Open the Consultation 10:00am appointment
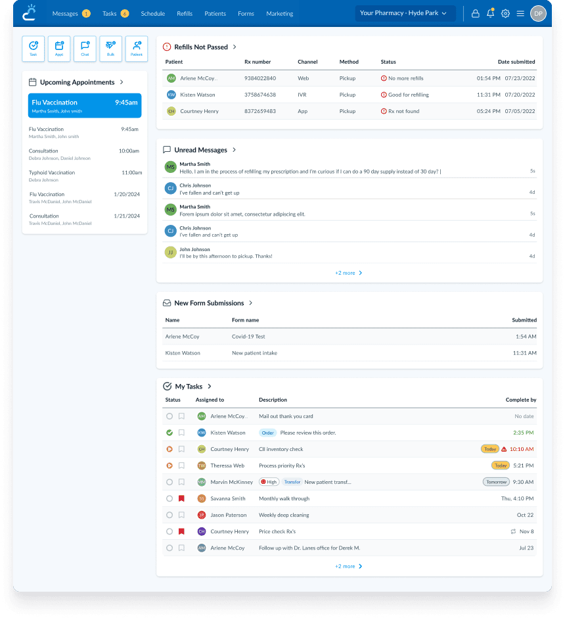 tap(85, 154)
